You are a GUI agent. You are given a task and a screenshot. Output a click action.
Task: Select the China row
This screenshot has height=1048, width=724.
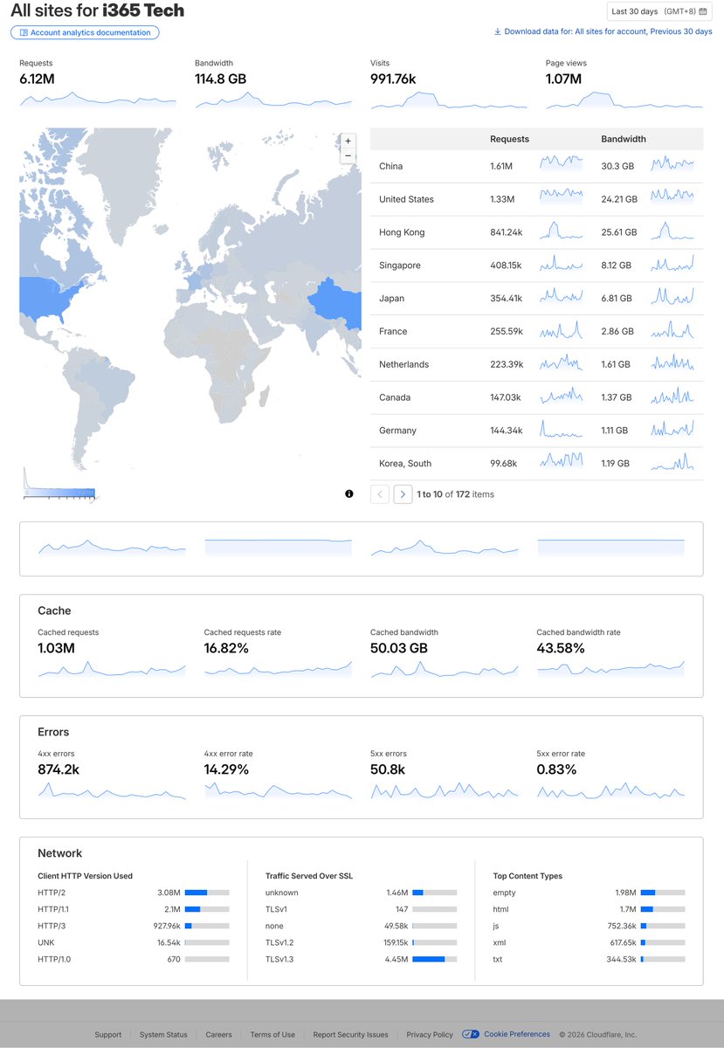pyautogui.click(x=537, y=166)
